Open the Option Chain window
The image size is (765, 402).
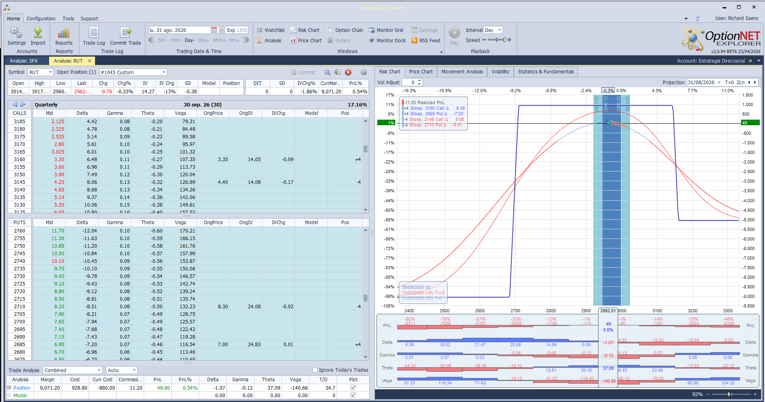point(345,30)
